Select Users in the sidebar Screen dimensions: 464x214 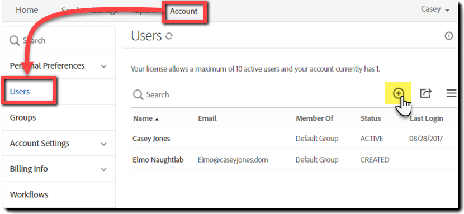(x=20, y=92)
